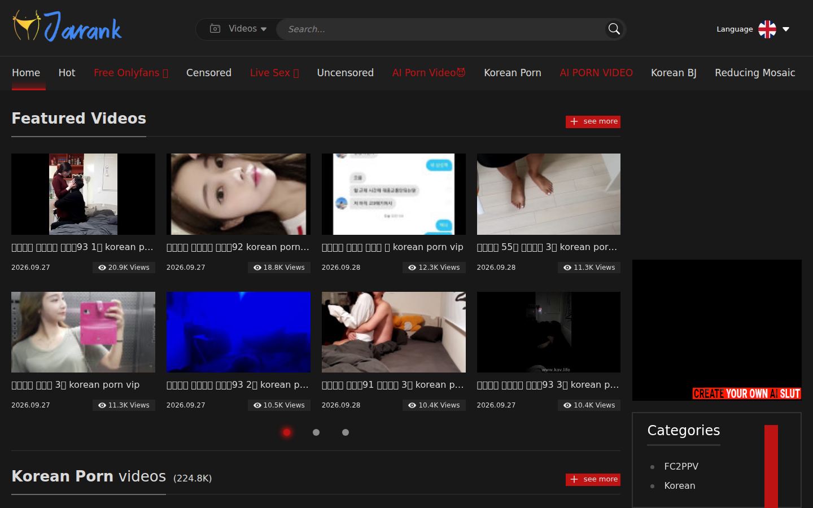813x508 pixels.
Task: Click the eye icon beside 20.9K Views
Action: 102,268
